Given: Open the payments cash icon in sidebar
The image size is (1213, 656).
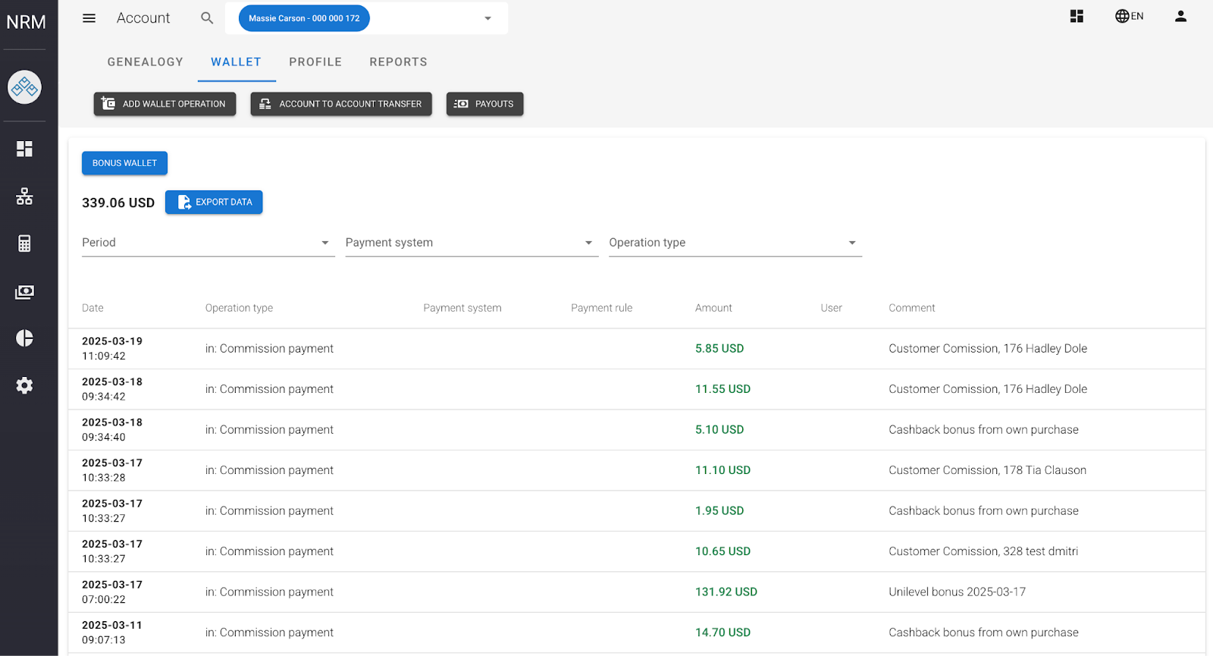Looking at the screenshot, I should tap(24, 292).
